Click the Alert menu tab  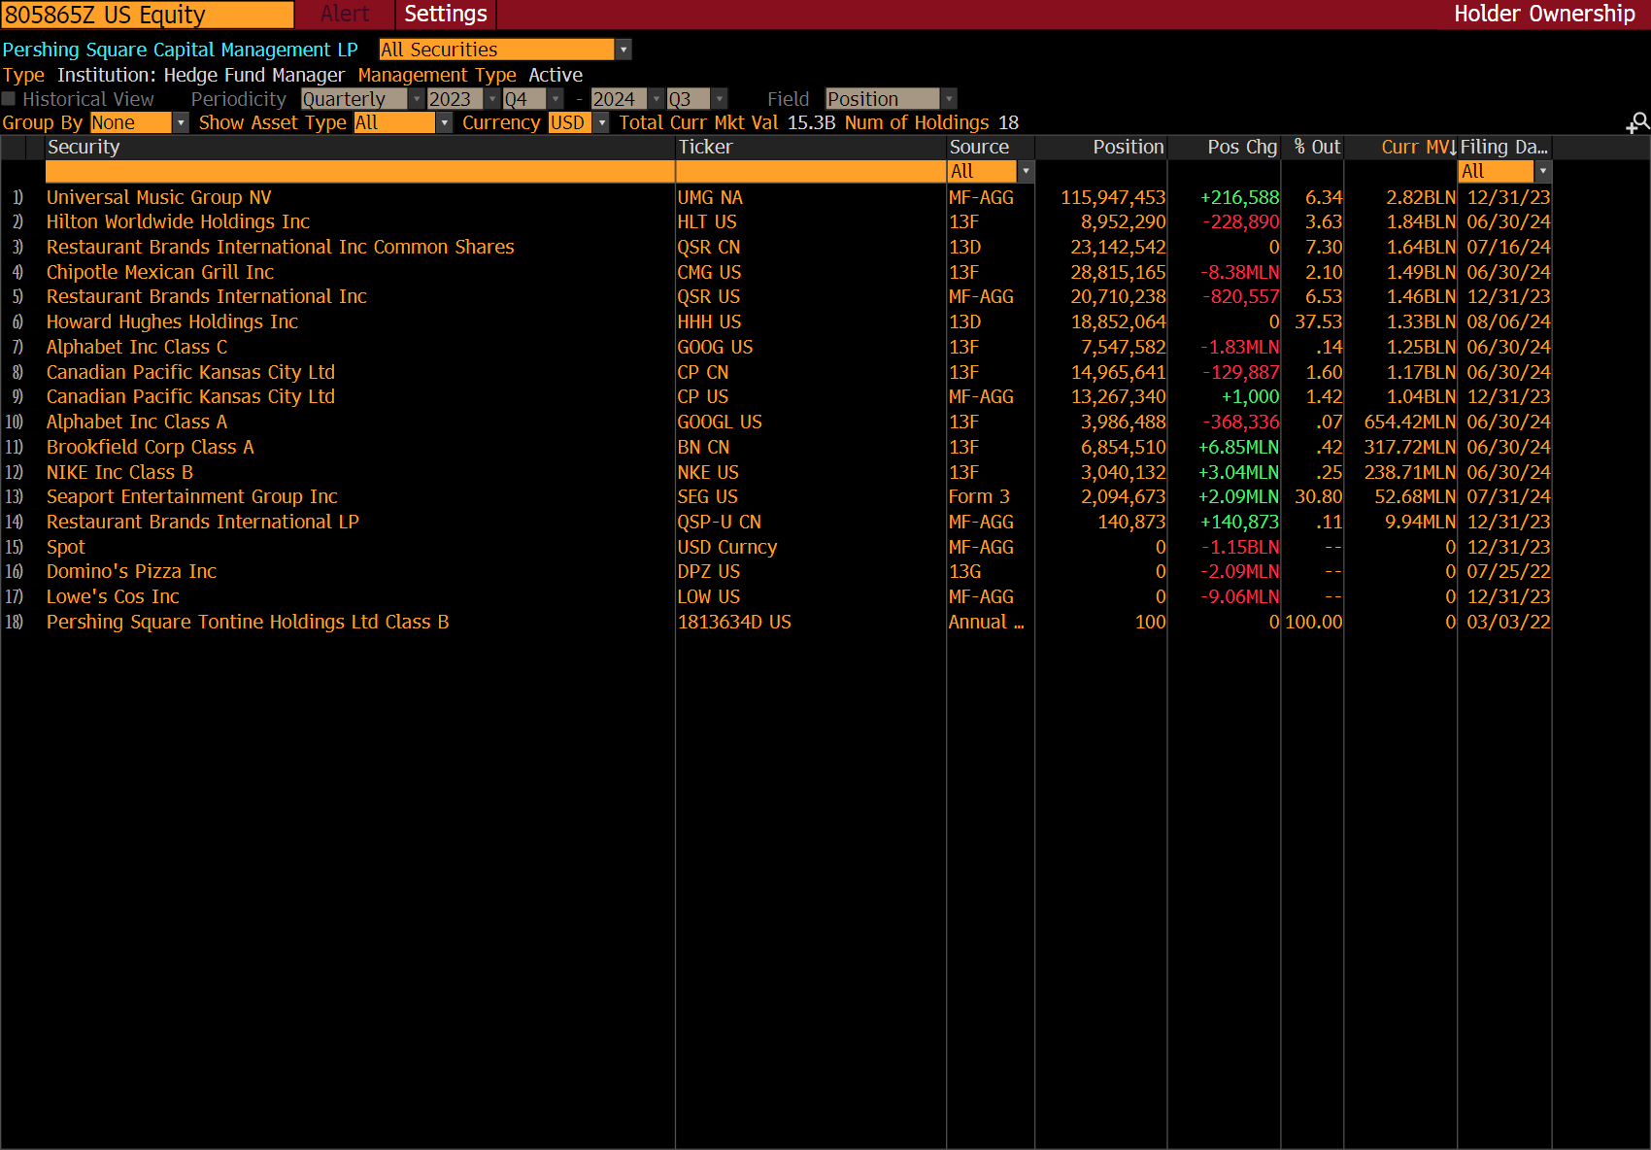345,14
